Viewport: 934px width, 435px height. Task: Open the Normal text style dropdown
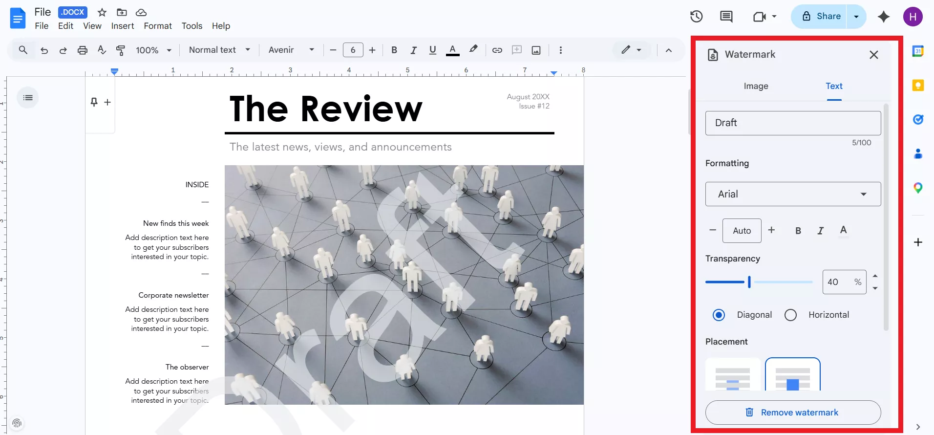(x=219, y=50)
